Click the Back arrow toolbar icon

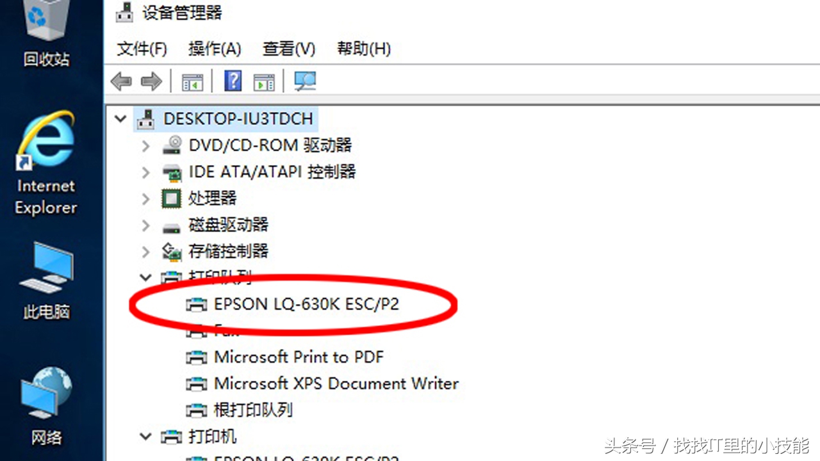pyautogui.click(x=121, y=81)
